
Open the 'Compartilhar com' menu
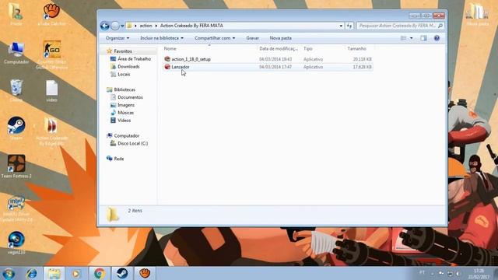tap(215, 38)
